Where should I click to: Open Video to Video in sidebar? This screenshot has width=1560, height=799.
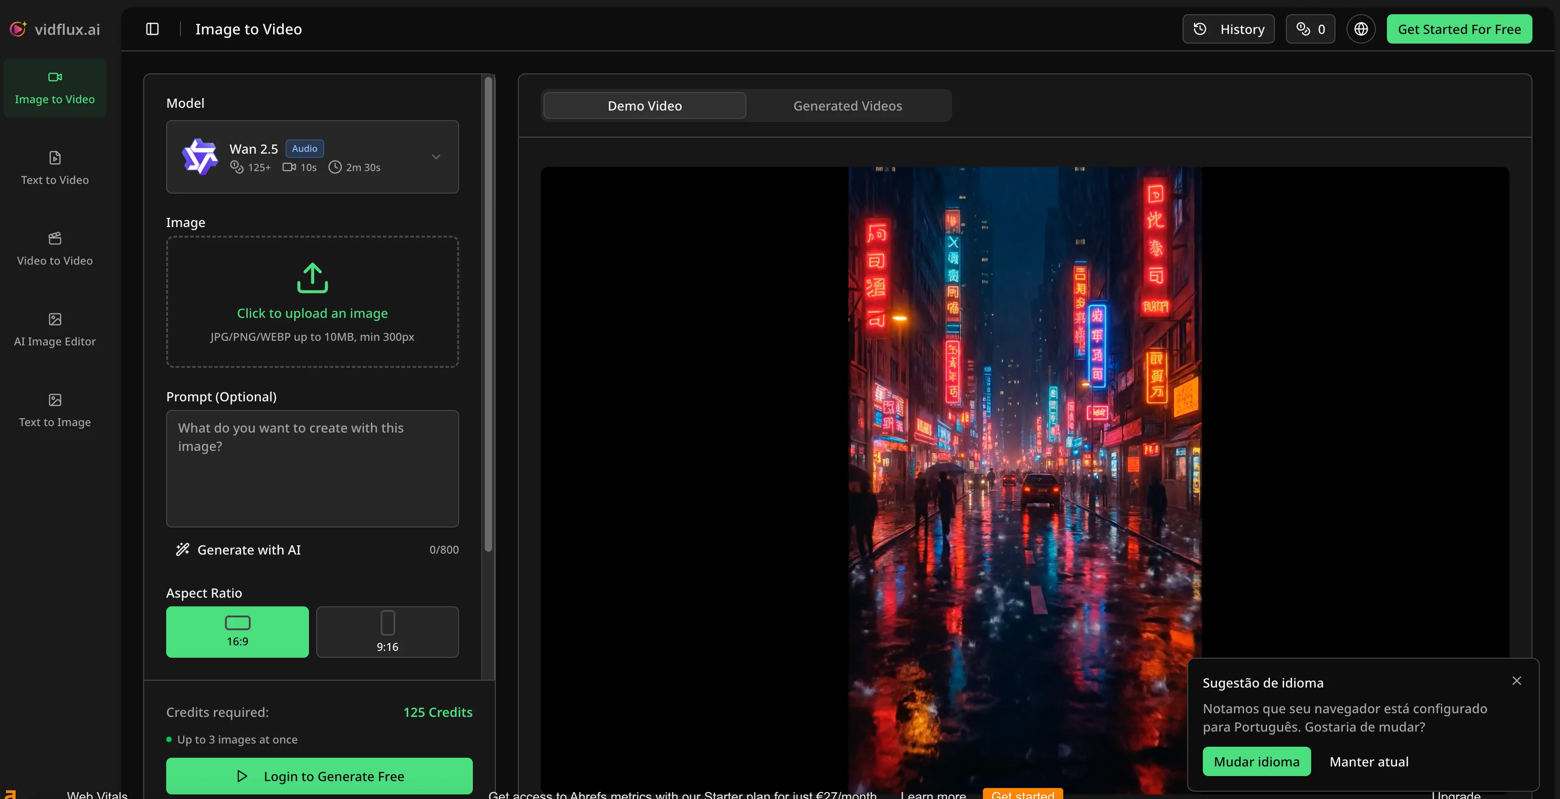(55, 249)
